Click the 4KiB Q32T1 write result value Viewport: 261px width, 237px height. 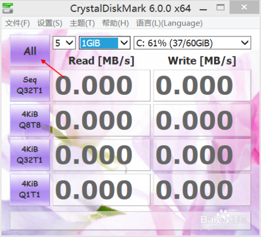coord(202,155)
